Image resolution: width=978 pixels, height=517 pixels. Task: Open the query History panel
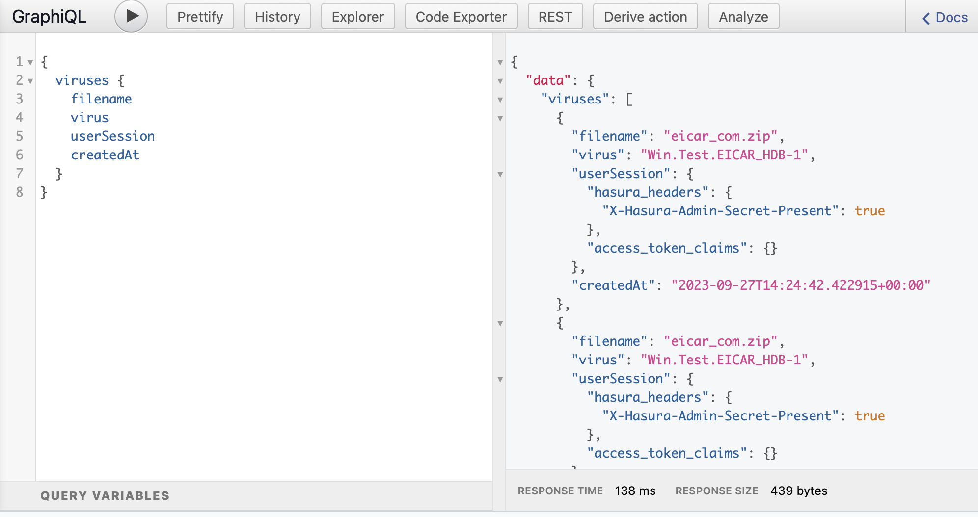coord(277,16)
